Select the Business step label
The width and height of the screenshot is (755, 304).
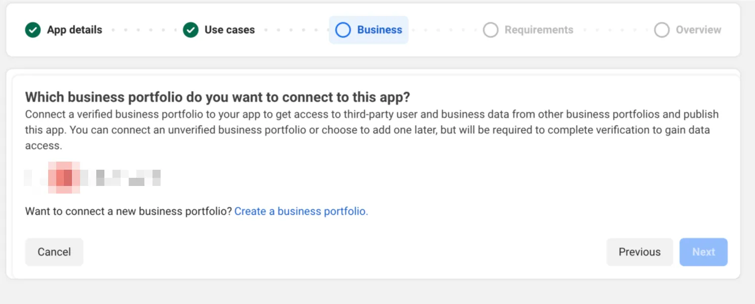coord(380,30)
